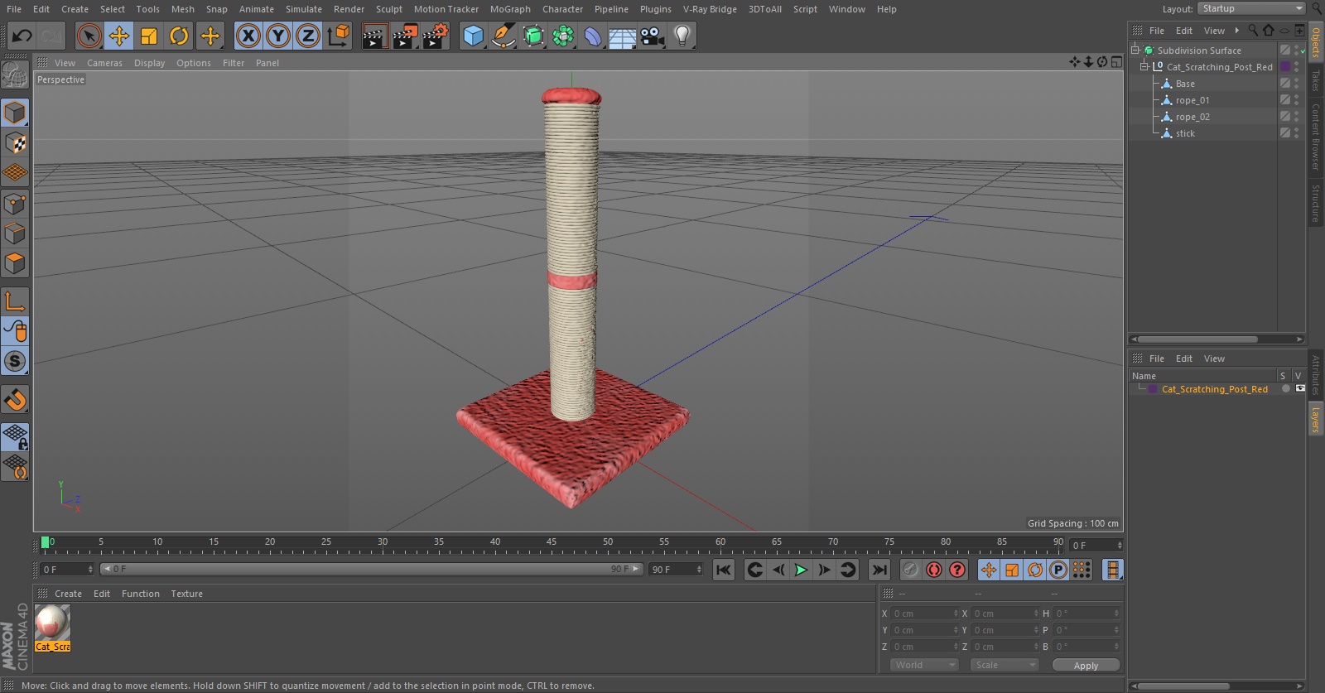Viewport: 1325px width, 693px height.
Task: Click the Undo arrow icon
Action: [22, 36]
